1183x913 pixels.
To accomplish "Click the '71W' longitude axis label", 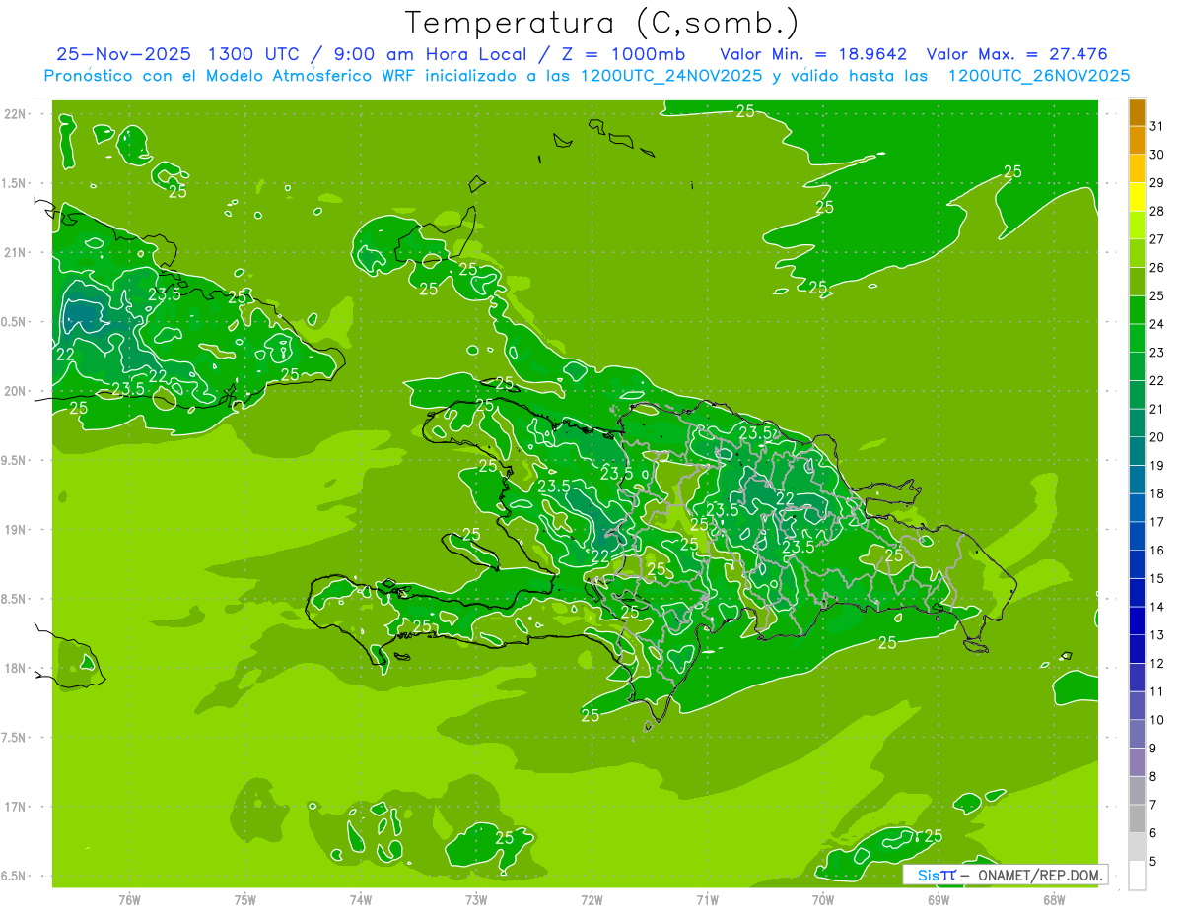I will (707, 900).
